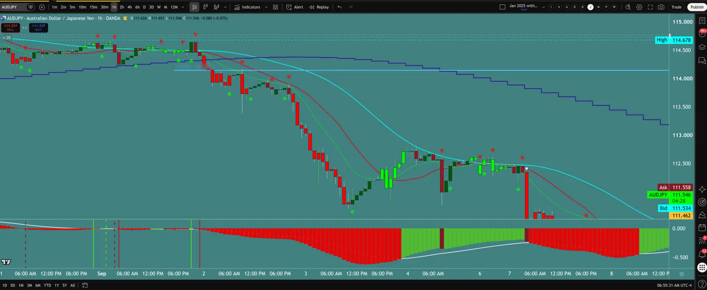Viewport: 707px width, 290px height.
Task: Open the sparkle star icon in sidebar
Action: [702, 189]
